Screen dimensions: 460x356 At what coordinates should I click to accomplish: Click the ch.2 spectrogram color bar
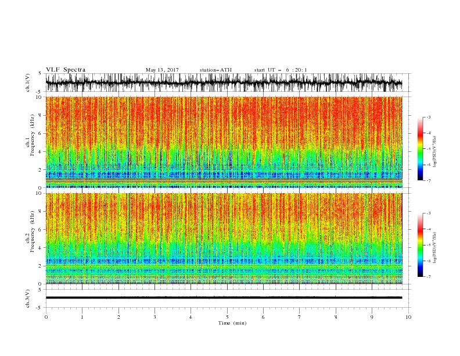pos(420,245)
